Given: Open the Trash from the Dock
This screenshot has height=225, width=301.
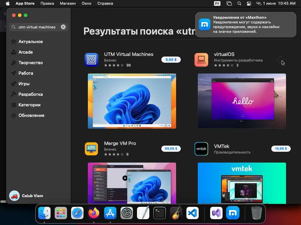Looking at the screenshot, I should tap(256, 213).
